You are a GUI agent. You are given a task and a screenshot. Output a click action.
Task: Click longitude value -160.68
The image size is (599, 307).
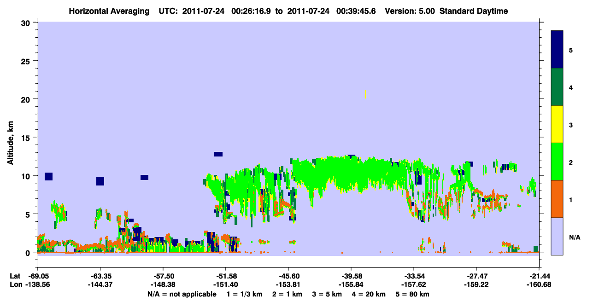click(539, 285)
